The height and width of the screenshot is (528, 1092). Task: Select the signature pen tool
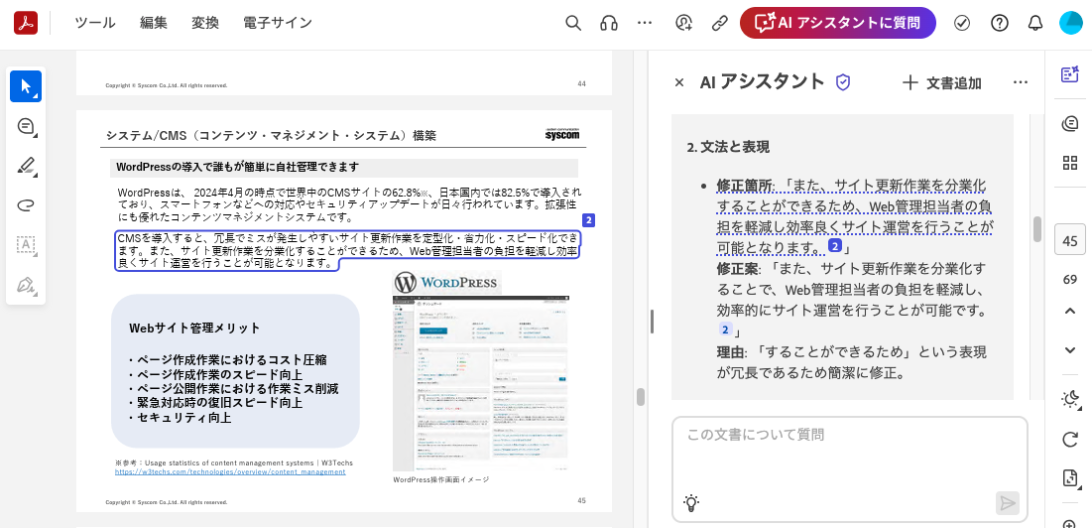[x=26, y=286]
